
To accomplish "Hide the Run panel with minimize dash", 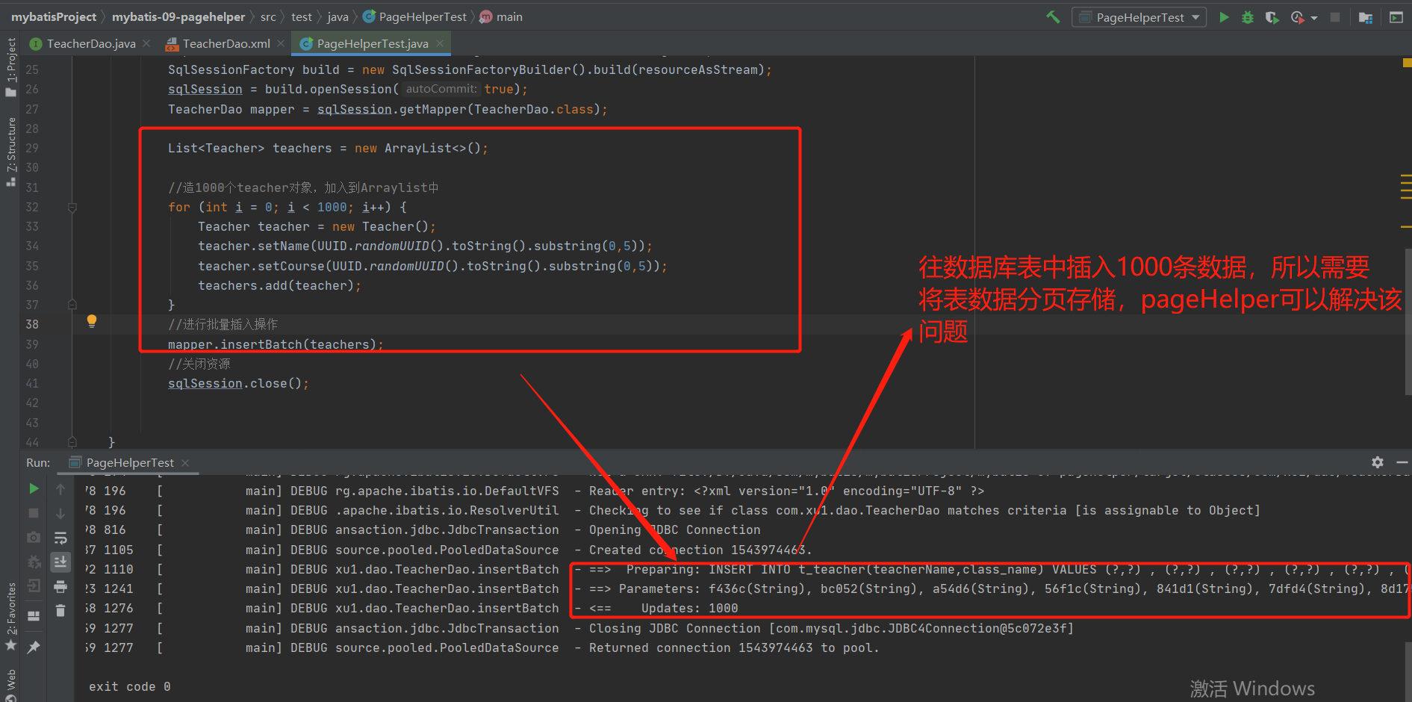I will [x=1402, y=463].
